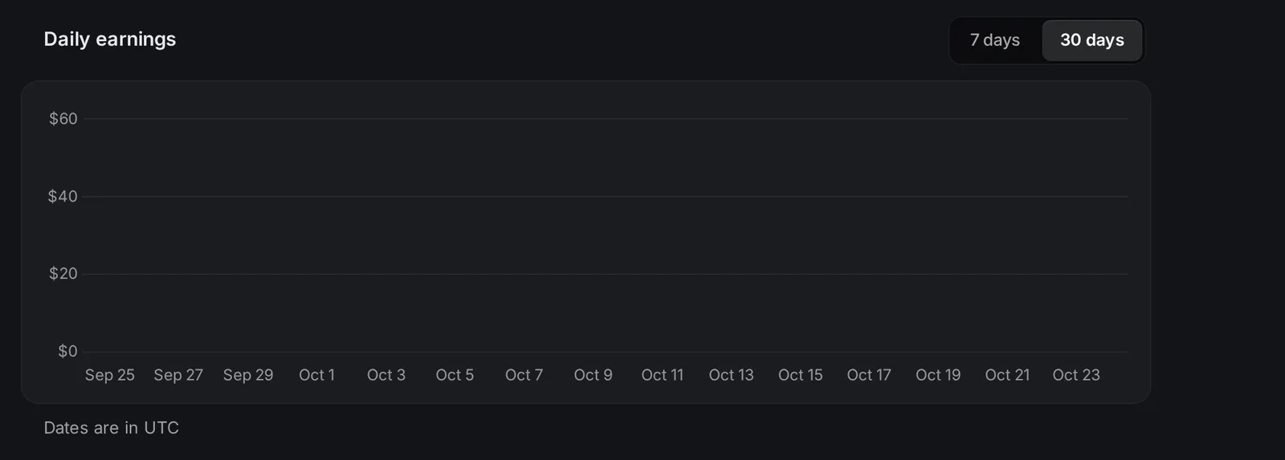This screenshot has height=460, width=1285.
Task: Click the Oct 3 date label
Action: [386, 375]
